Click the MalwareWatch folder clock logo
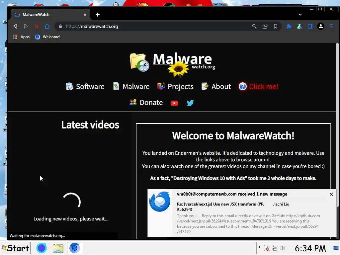 pos(139,62)
